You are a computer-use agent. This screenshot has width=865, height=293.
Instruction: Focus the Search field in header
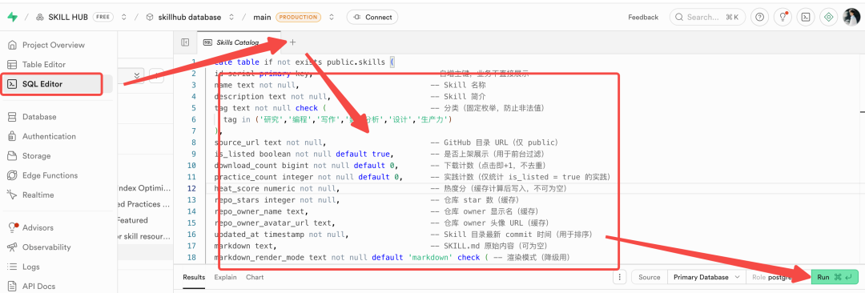click(x=707, y=17)
